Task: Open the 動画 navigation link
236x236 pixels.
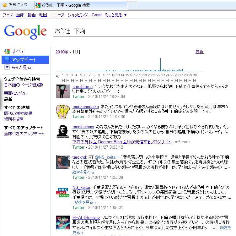Action: coord(32,15)
